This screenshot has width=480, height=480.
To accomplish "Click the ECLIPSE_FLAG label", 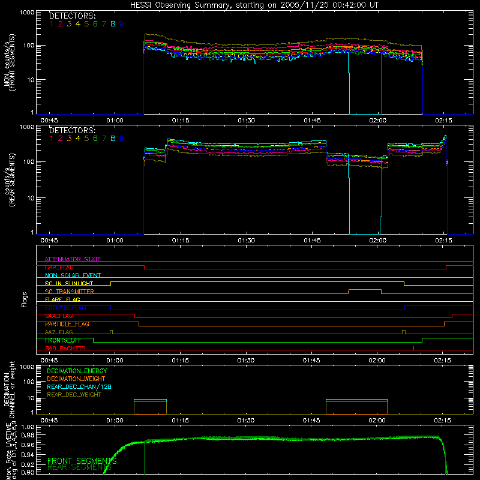I will coord(65,308).
